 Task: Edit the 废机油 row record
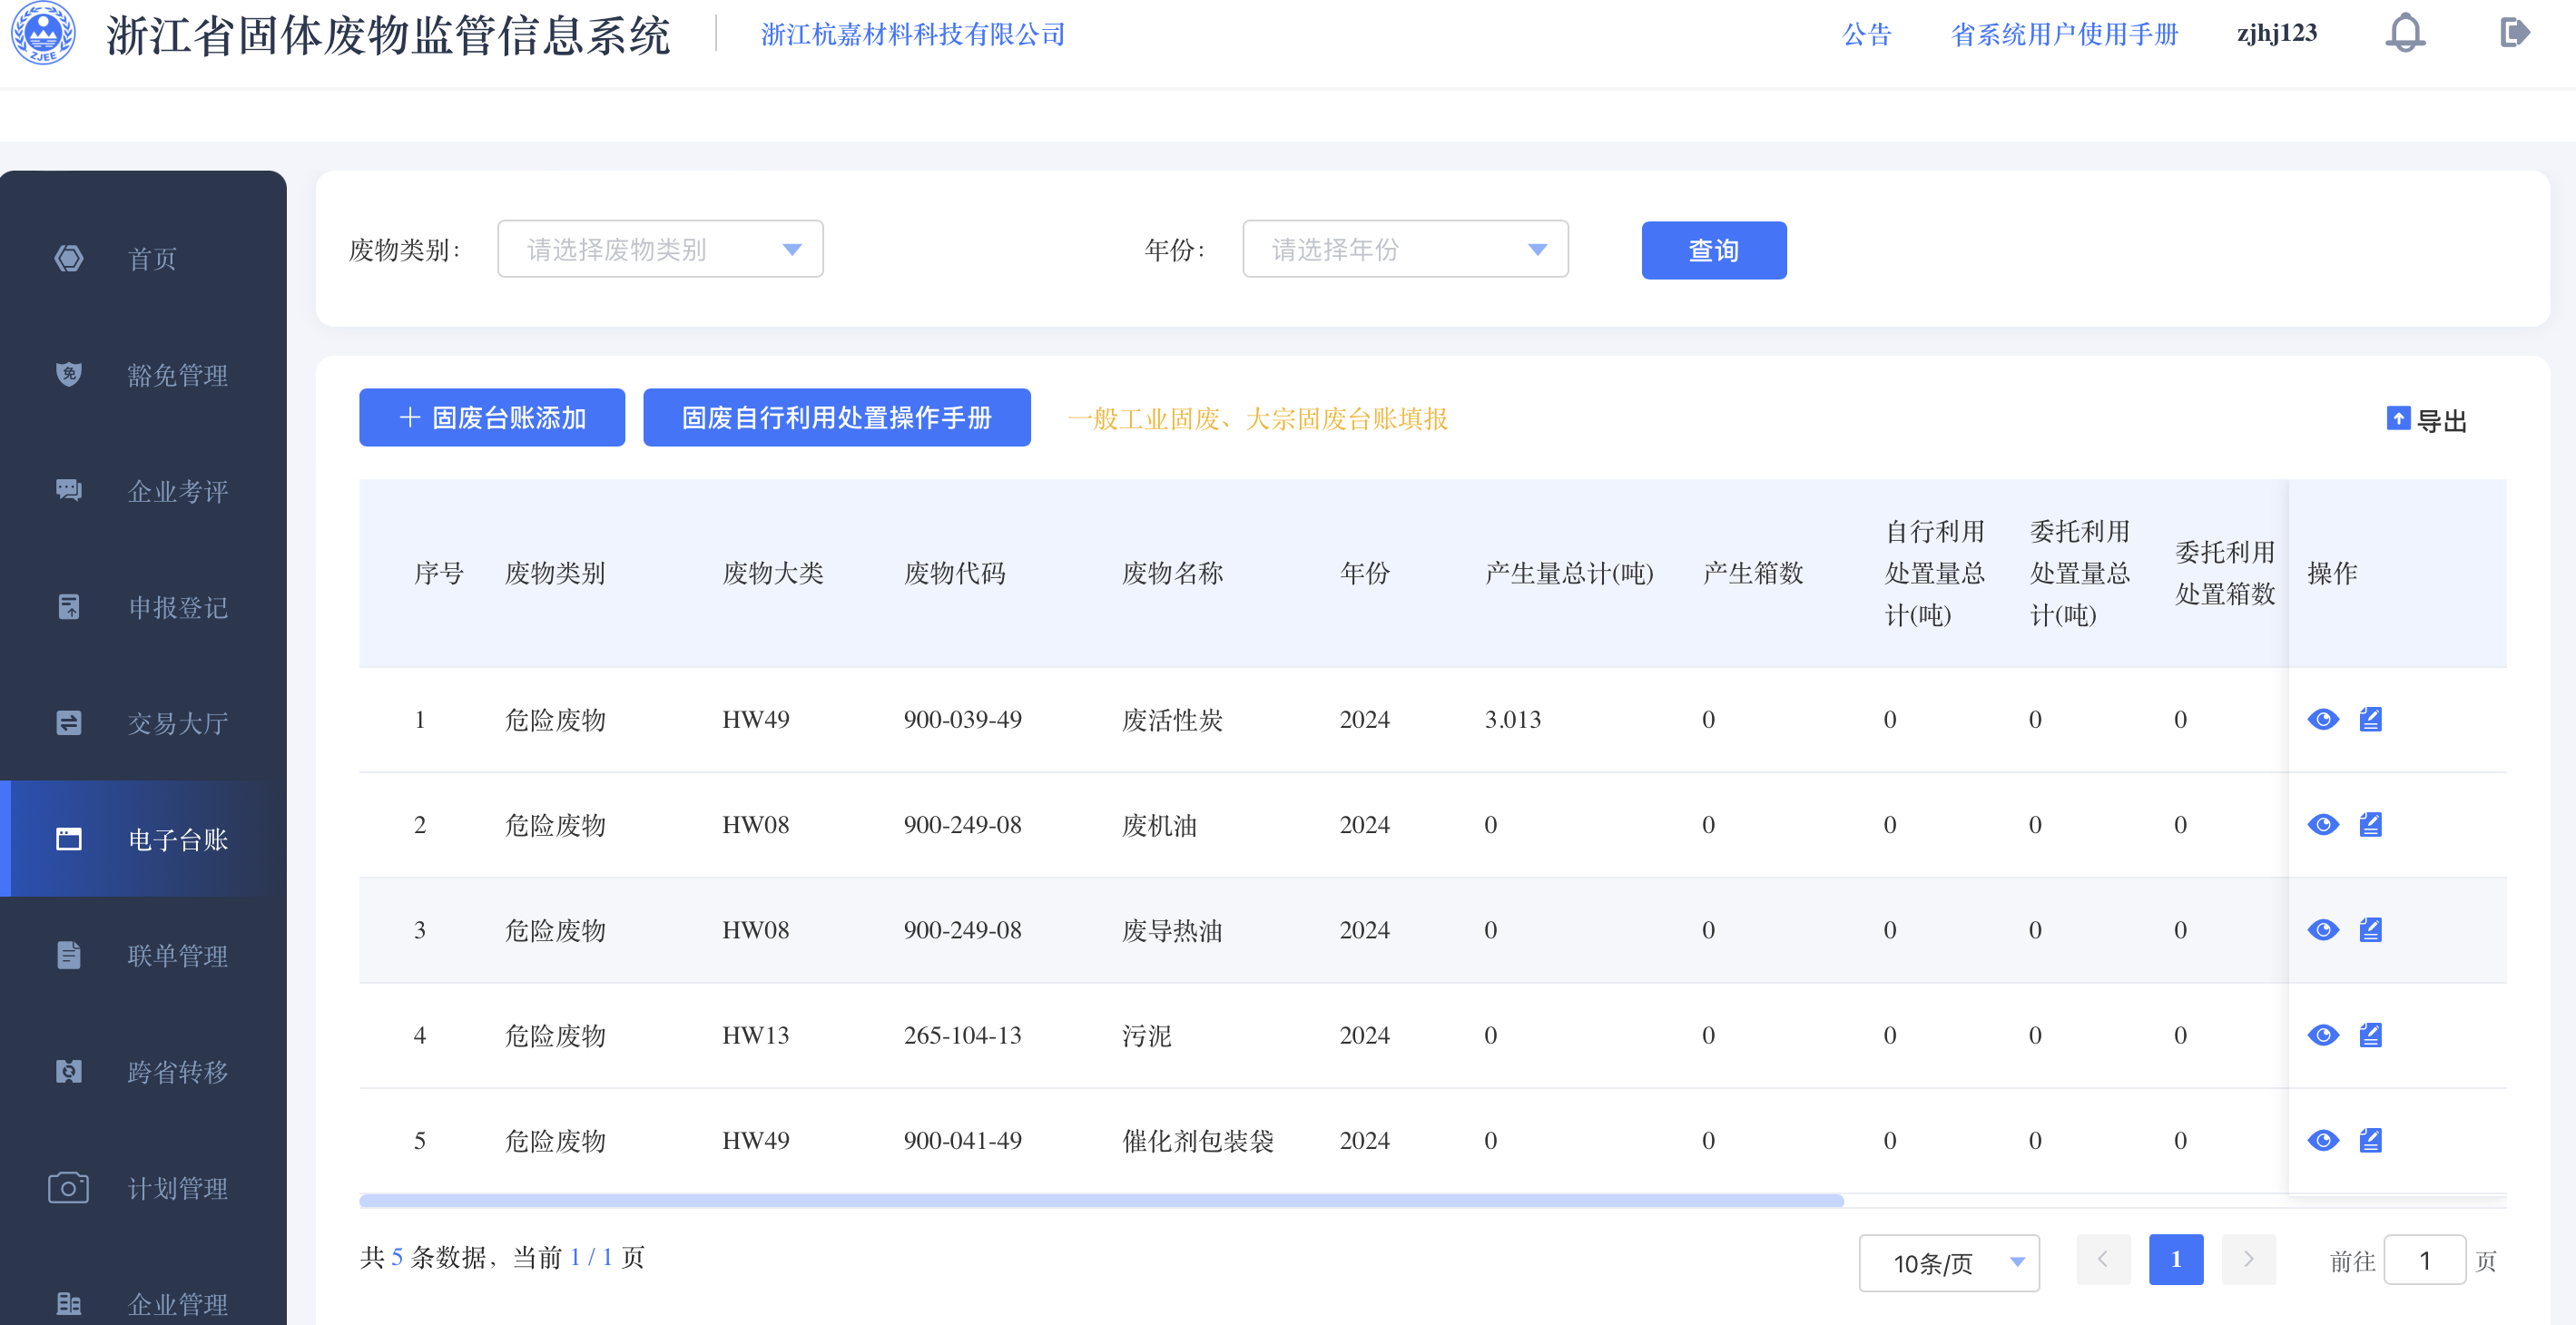2370,824
